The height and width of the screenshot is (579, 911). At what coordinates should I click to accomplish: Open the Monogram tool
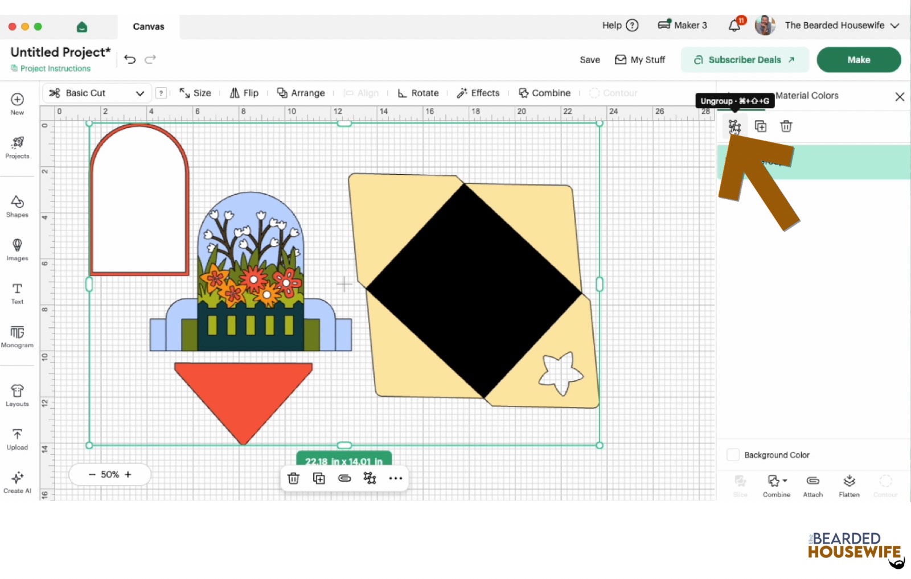point(17,336)
